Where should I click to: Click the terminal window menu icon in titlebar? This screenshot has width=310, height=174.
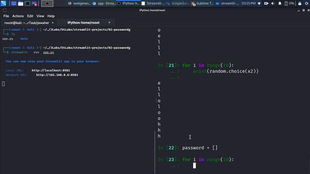pos(5,10)
